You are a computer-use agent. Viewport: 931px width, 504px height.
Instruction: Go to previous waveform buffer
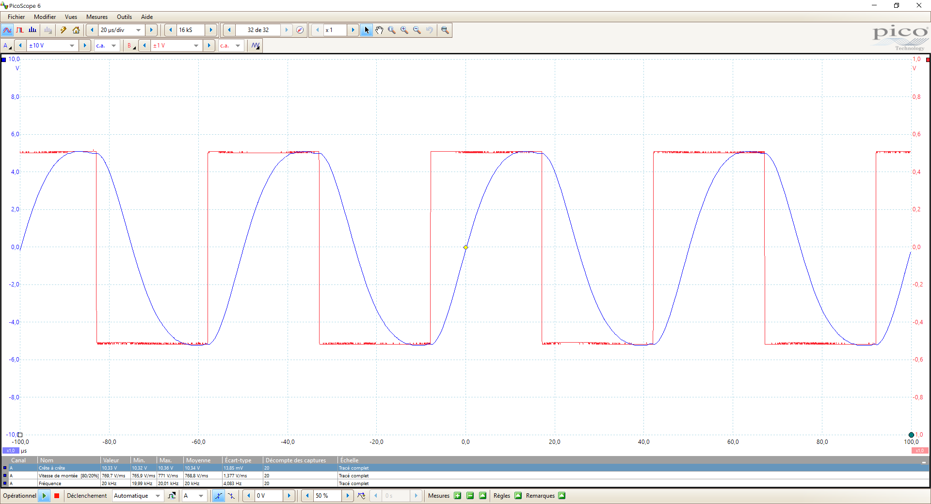point(229,30)
